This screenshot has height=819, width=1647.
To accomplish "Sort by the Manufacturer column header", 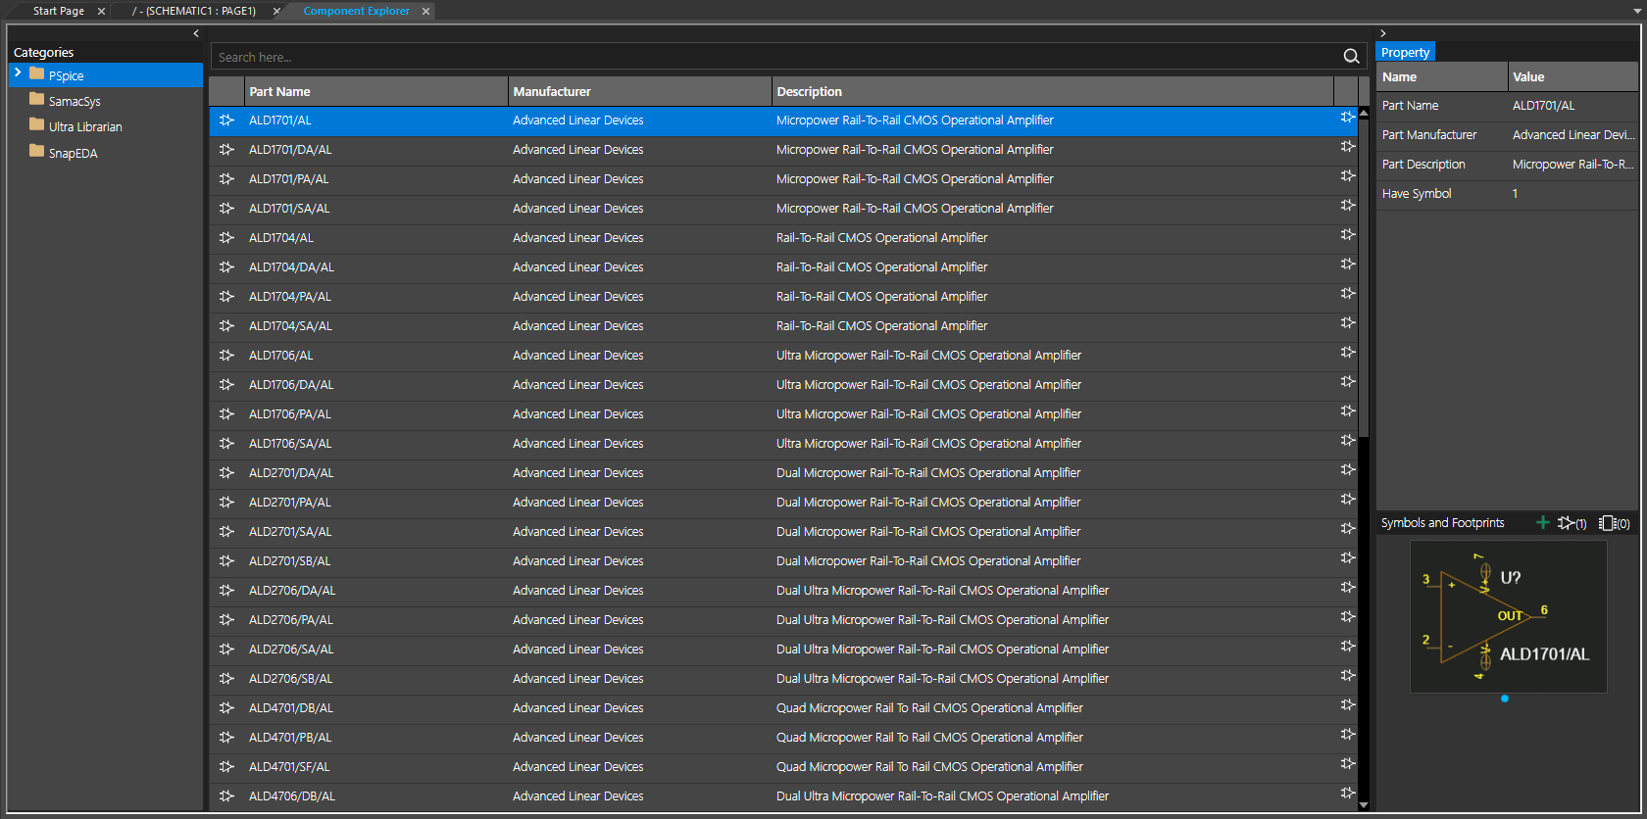I will coord(552,91).
